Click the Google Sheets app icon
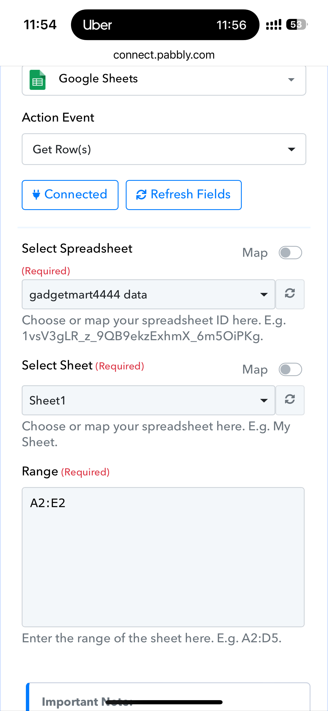328x711 pixels. pos(38,80)
